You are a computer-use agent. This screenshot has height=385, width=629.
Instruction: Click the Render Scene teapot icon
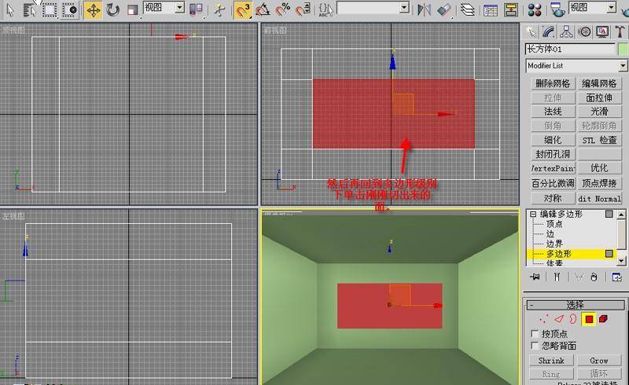click(557, 10)
